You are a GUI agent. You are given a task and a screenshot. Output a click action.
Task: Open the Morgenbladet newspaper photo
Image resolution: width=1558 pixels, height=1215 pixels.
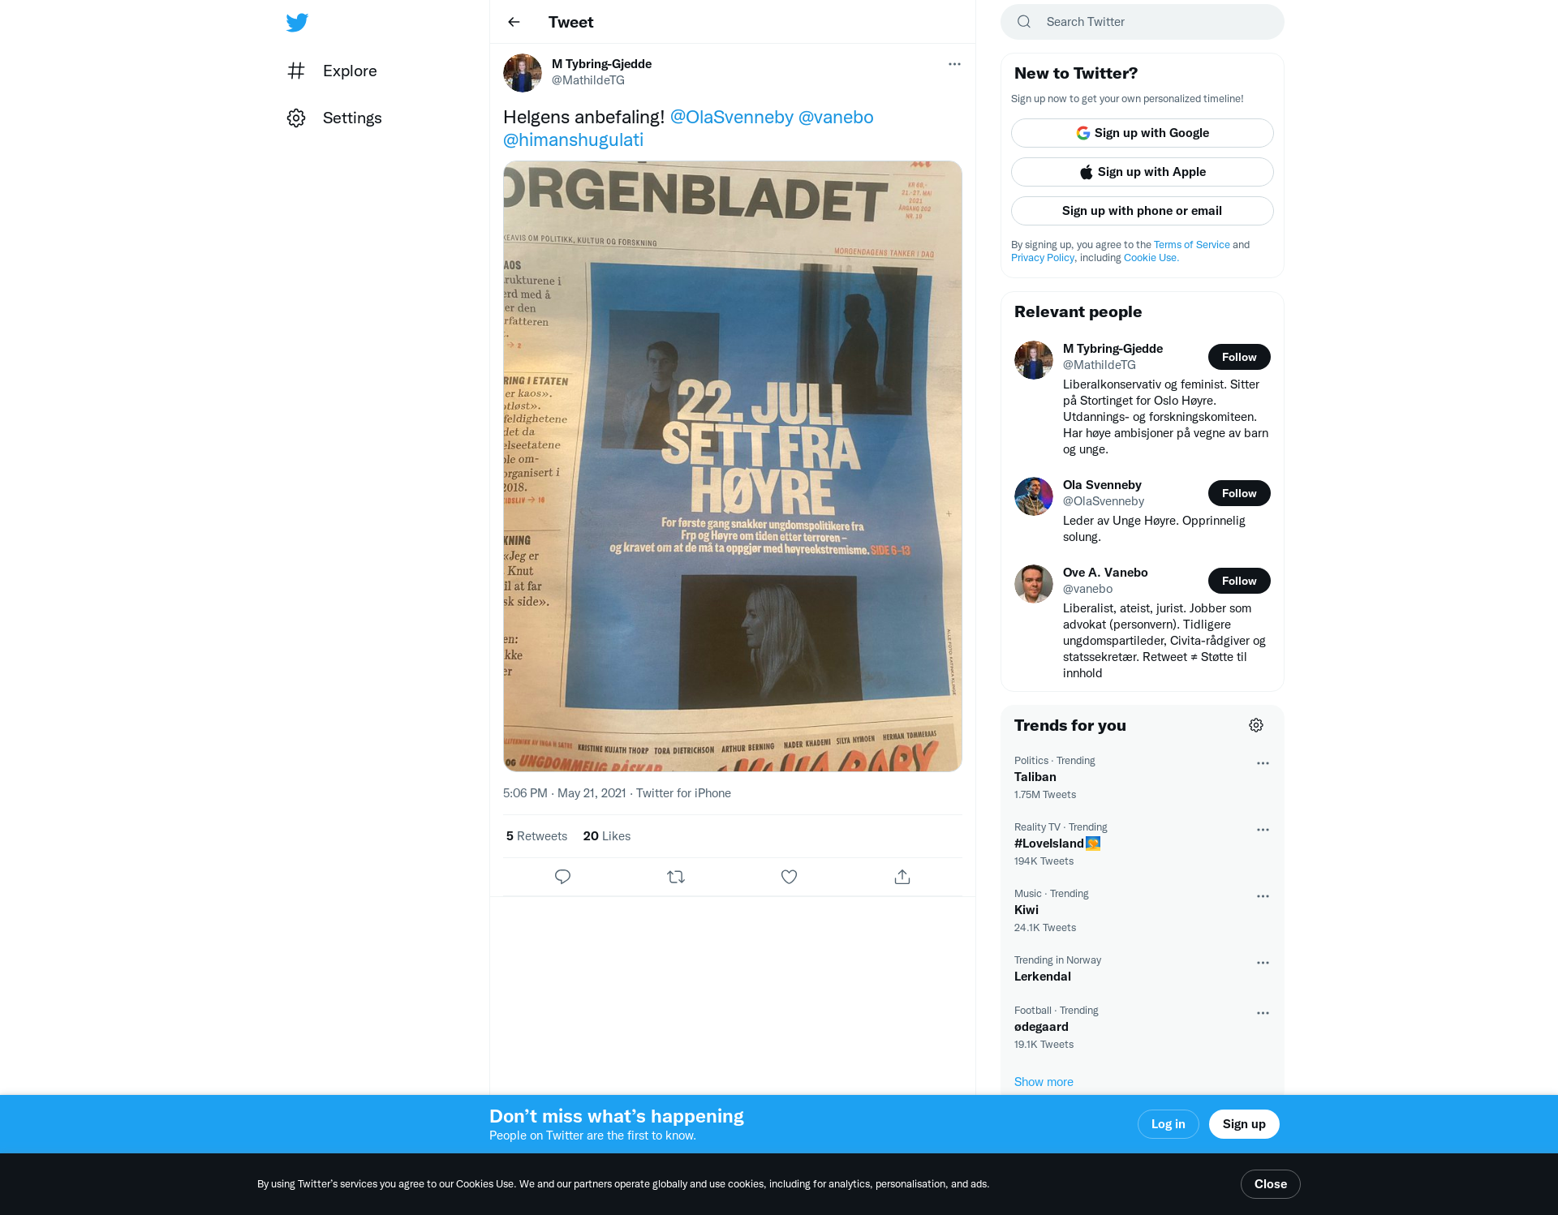(x=732, y=466)
